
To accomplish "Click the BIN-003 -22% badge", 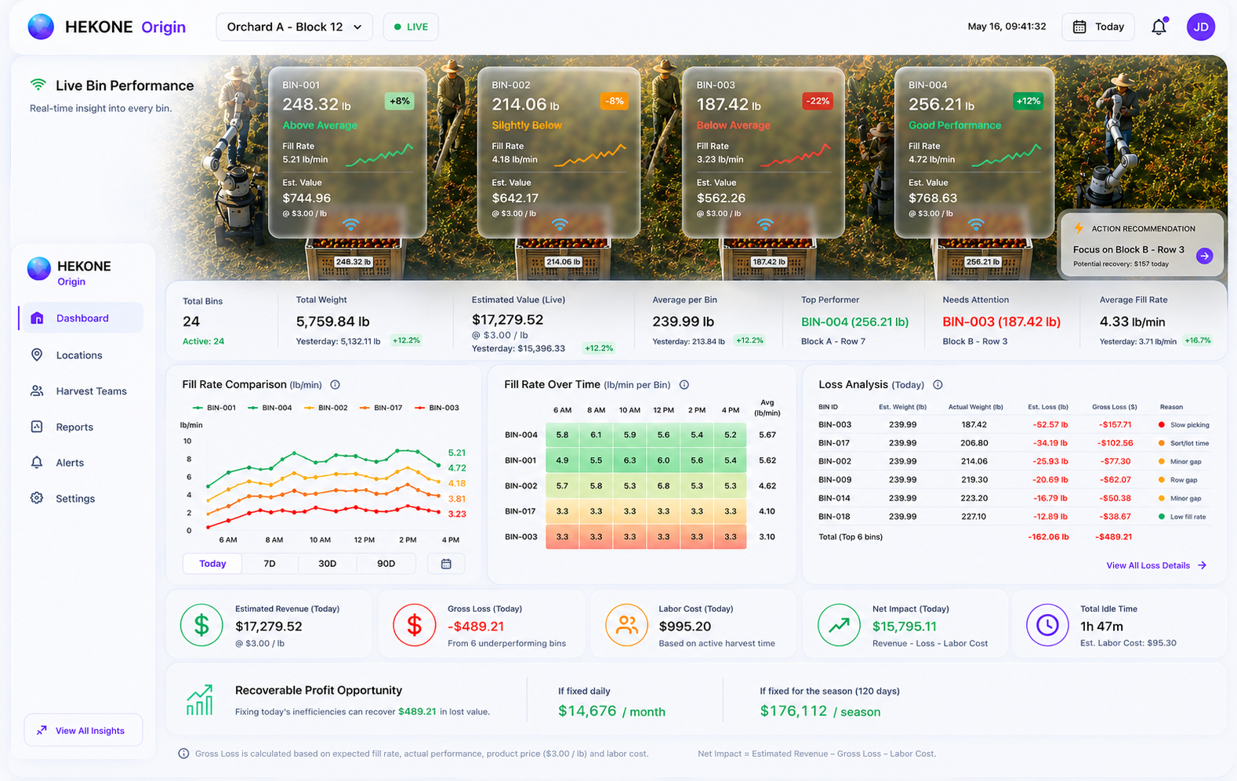I will point(818,101).
